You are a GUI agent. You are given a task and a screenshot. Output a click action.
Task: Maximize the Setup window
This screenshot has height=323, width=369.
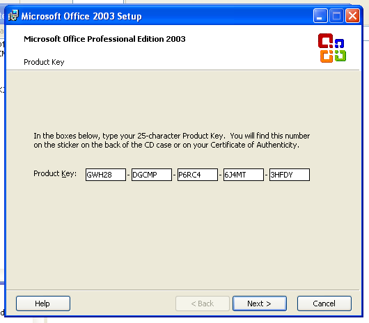336,16
